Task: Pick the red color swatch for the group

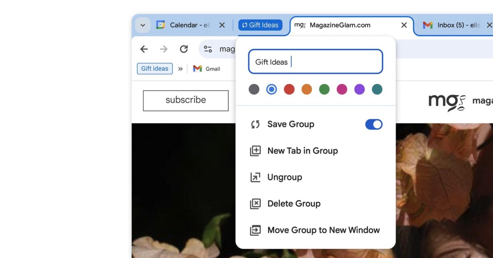Action: pos(289,89)
